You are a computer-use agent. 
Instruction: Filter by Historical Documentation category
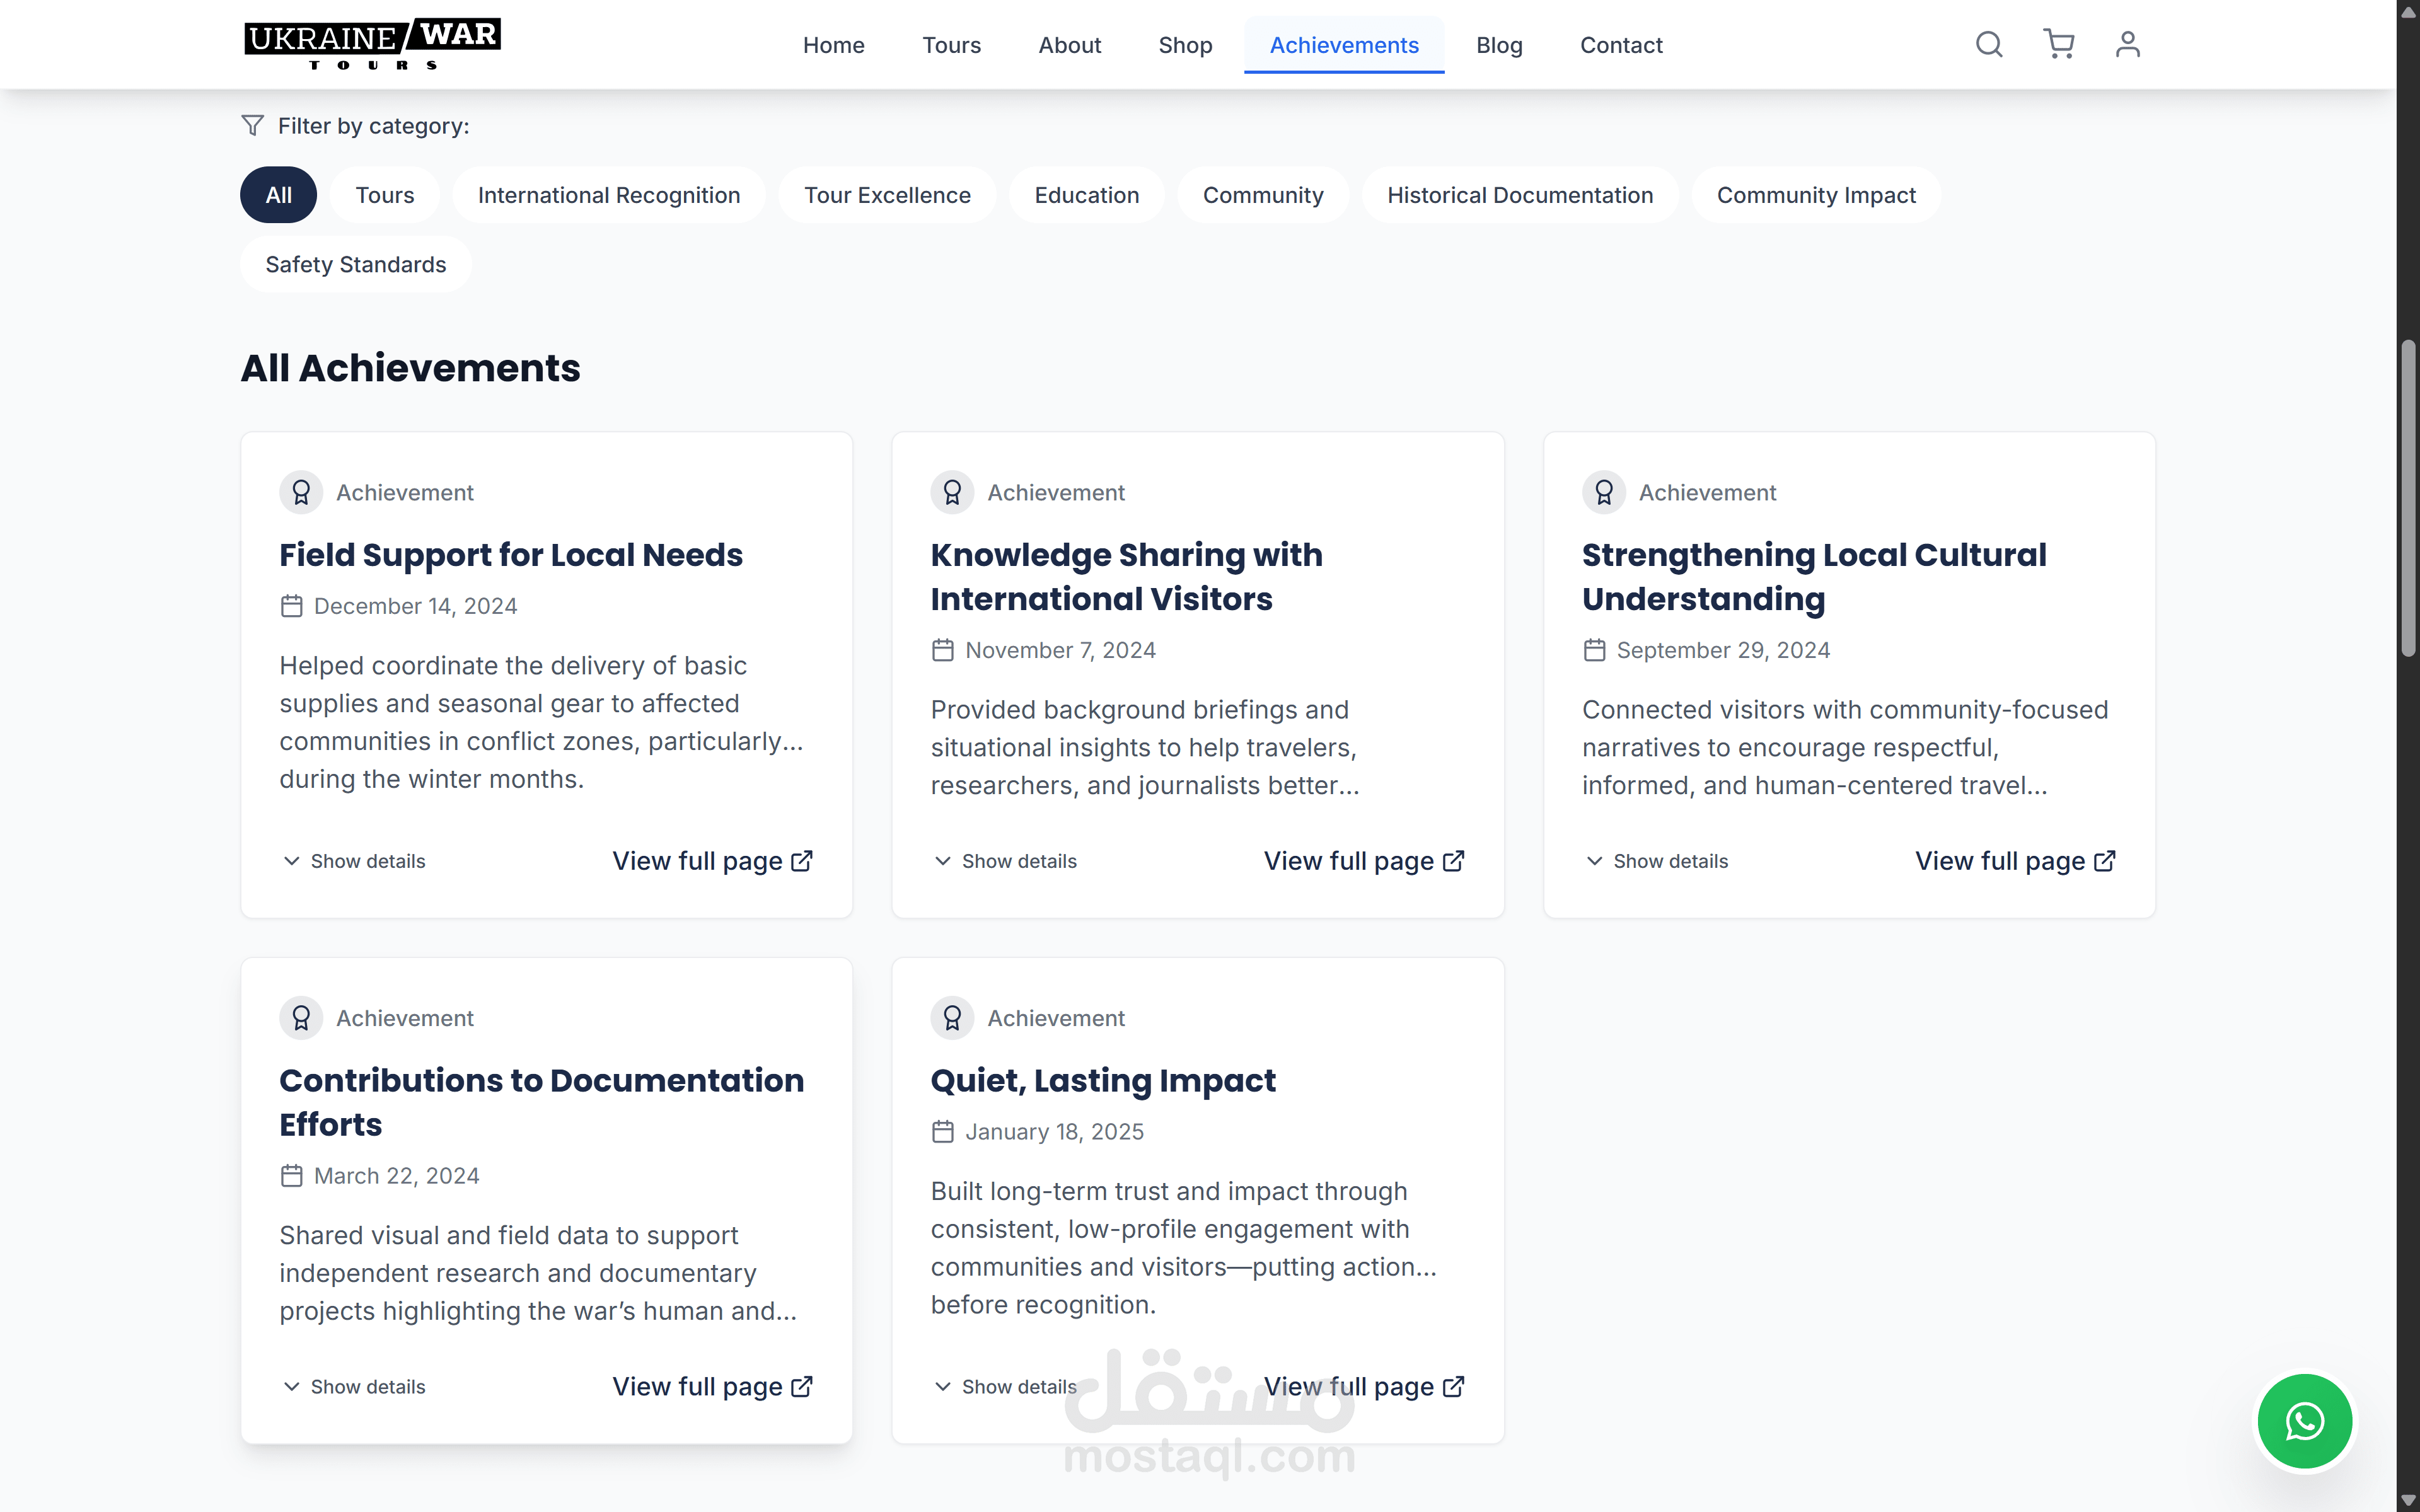click(1519, 195)
